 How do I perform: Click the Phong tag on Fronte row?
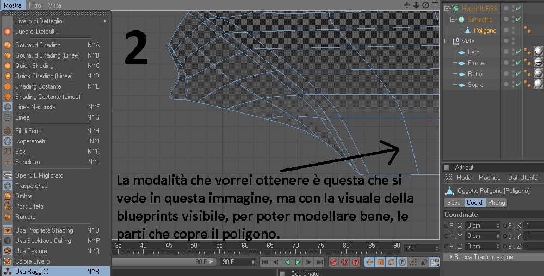527,62
